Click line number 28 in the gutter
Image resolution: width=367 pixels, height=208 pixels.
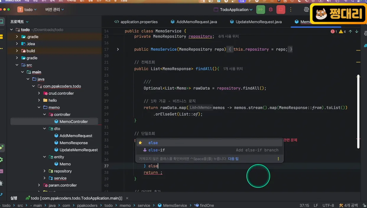pyautogui.click(x=106, y=108)
